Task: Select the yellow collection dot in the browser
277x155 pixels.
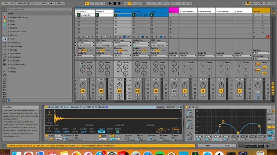Action: 4,21
